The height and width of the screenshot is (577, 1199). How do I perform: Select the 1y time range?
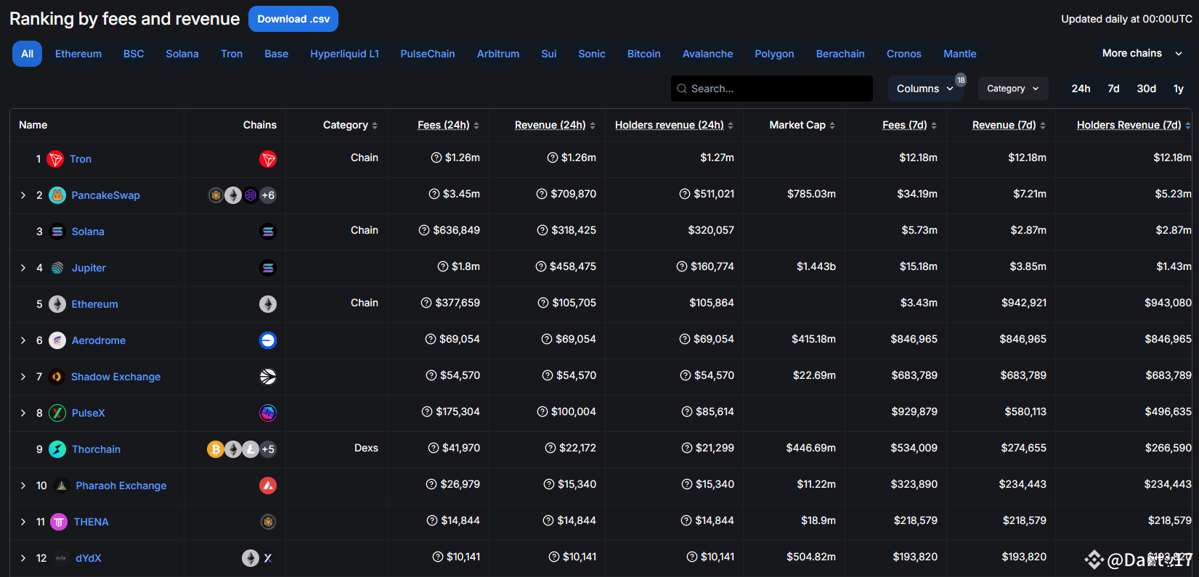coord(1178,89)
